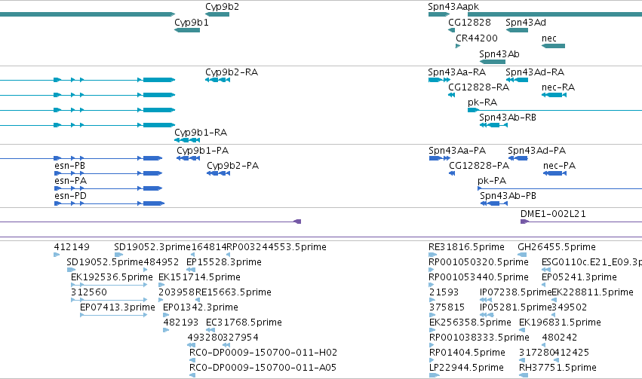Select the EC31768.5prime EST label
Viewport: 642px width, 379px height.
[x=244, y=322]
